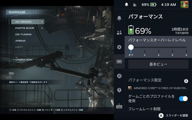Click the battery indicator in the top status bar
192x120 pixels.
[x=153, y=5]
